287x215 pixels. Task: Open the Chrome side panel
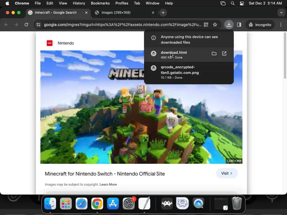(x=239, y=25)
